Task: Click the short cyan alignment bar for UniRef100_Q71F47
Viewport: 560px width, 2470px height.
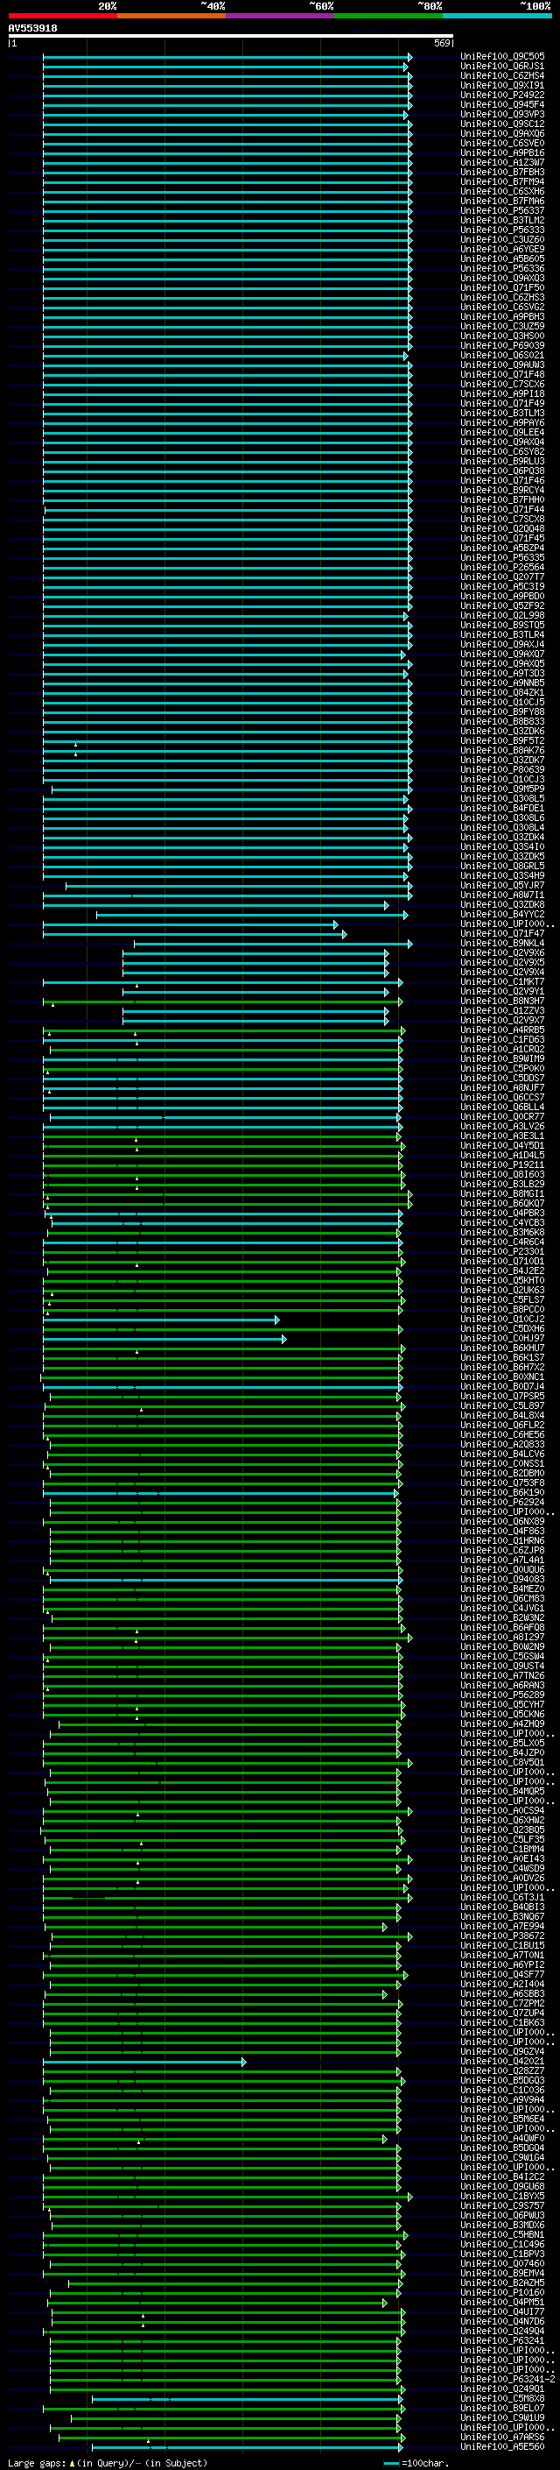Action: pos(194,933)
